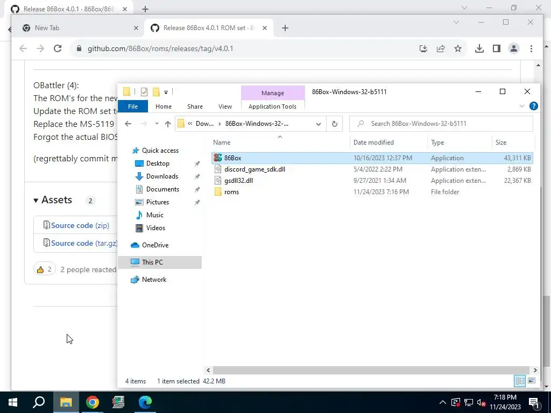Switch to Details view layout icon

(520, 381)
